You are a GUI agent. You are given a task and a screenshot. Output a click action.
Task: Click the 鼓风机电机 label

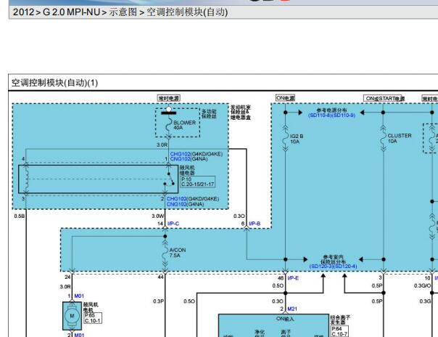tap(91, 307)
